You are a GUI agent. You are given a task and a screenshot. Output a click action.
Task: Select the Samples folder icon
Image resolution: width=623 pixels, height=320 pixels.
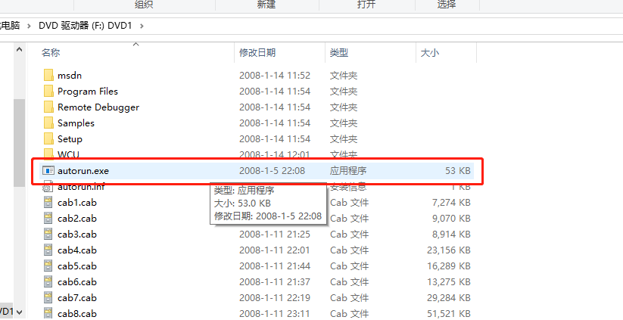point(48,123)
